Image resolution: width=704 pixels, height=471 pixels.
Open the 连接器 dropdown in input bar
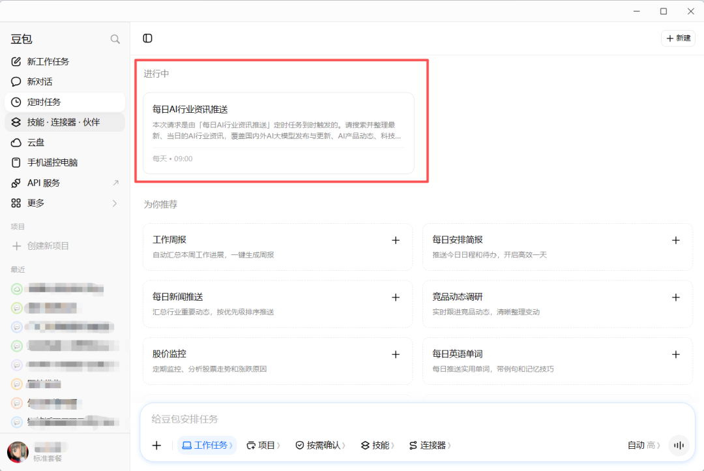point(430,446)
